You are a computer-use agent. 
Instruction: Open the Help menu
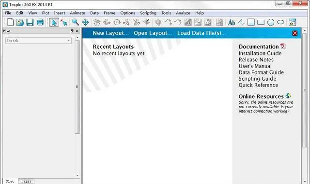pyautogui.click(x=200, y=13)
